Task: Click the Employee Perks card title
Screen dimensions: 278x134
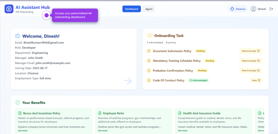Action: click(x=114, y=113)
